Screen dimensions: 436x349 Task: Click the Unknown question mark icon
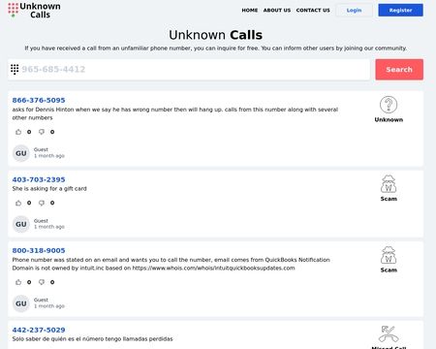tap(389, 105)
